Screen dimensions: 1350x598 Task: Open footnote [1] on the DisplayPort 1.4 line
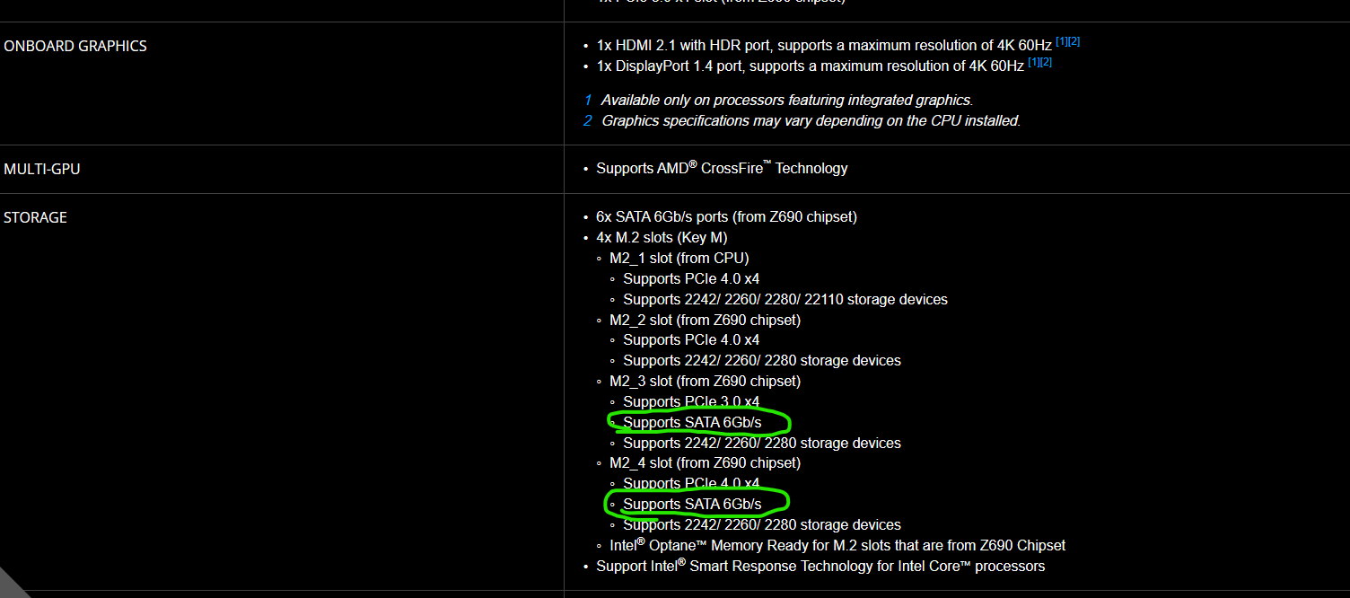1033,62
